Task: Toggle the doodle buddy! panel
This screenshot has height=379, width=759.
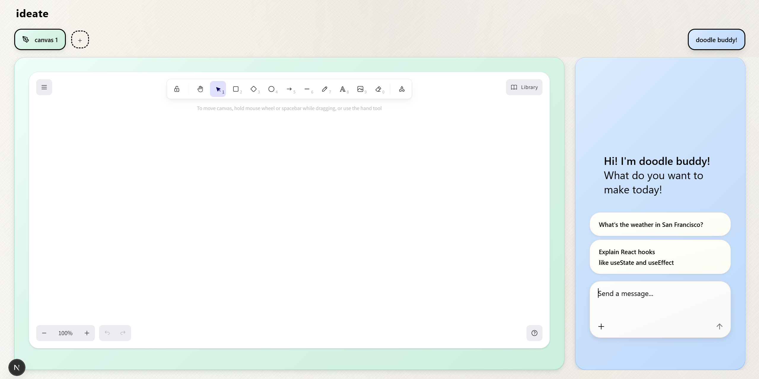Action: [716, 40]
